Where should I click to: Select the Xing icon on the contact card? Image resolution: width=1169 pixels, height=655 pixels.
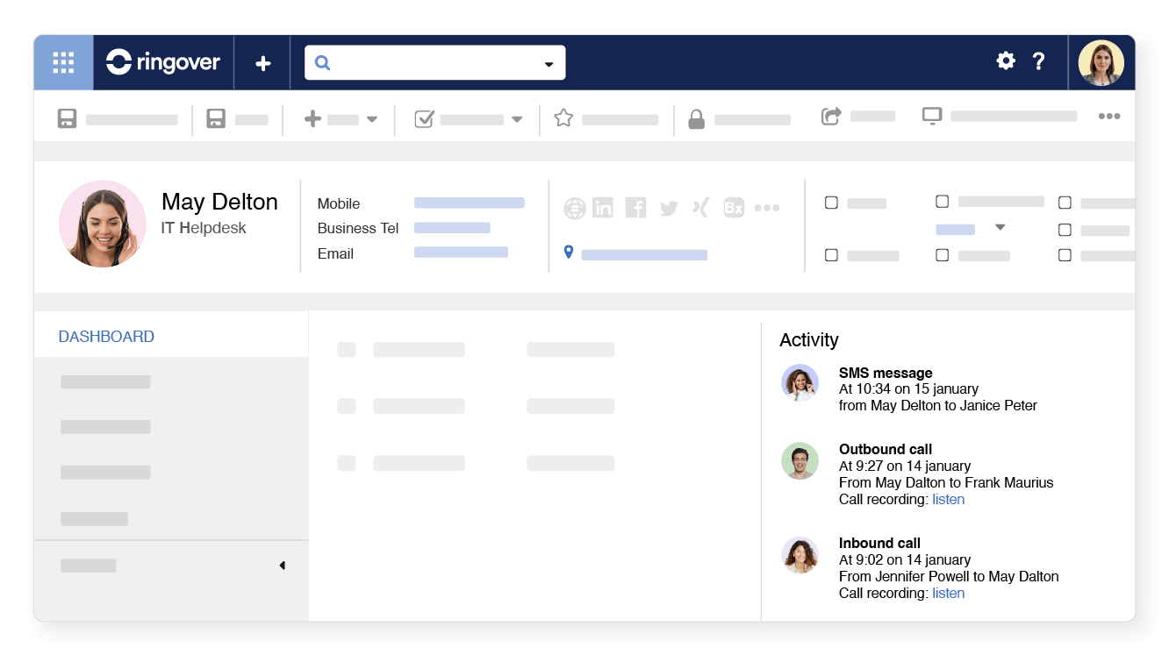700,207
